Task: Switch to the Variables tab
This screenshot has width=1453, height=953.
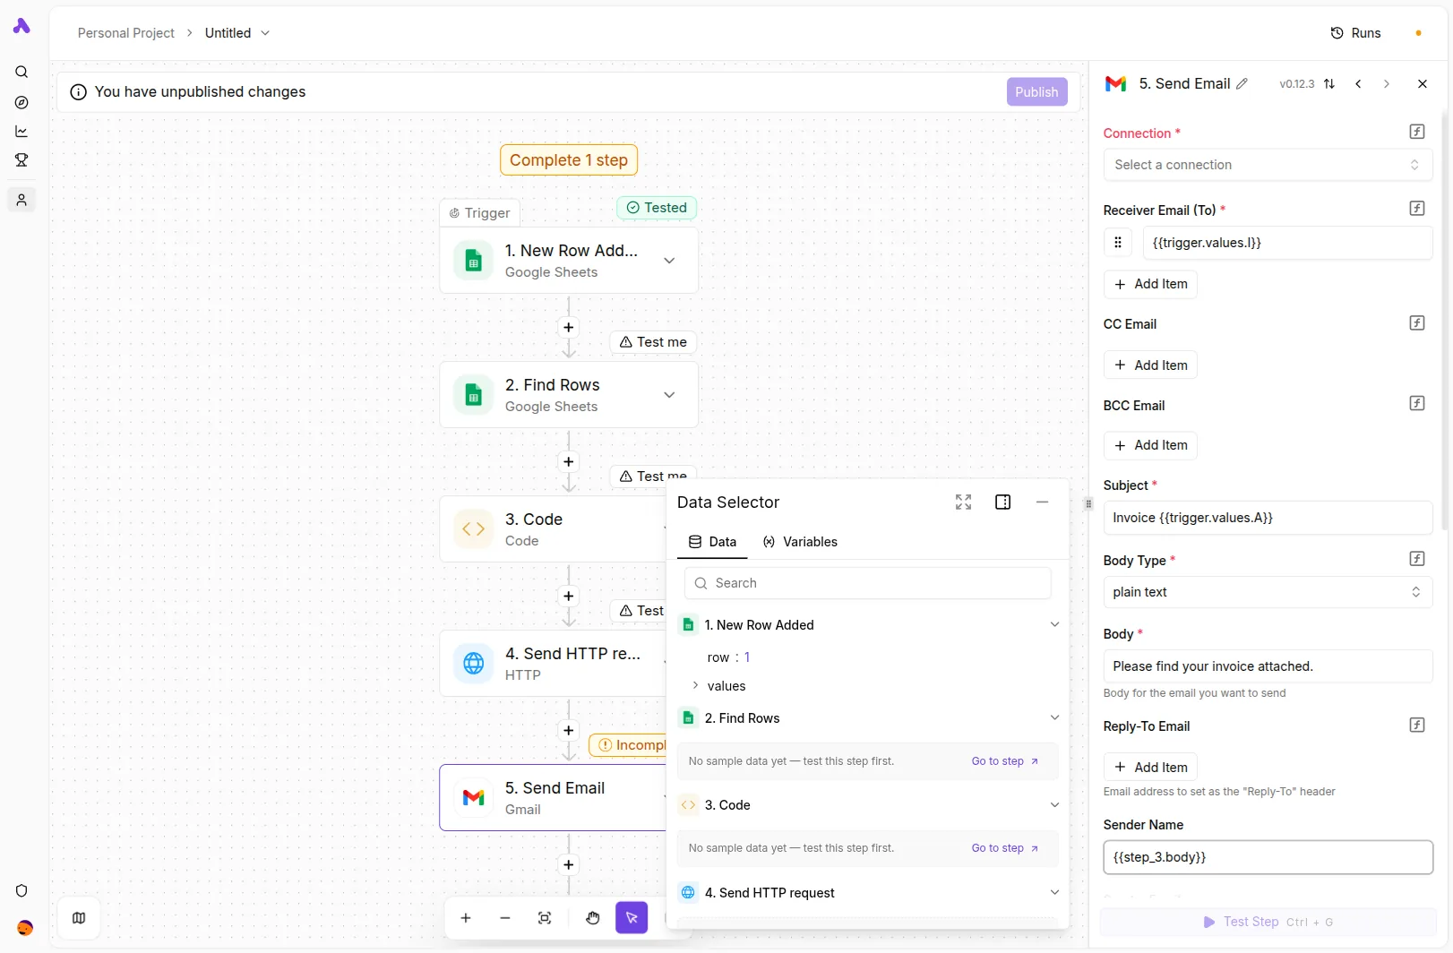Action: pyautogui.click(x=800, y=542)
